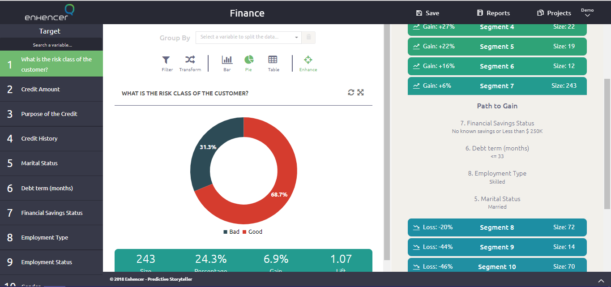
Task: Select the Credit History variable
Action: click(51, 138)
